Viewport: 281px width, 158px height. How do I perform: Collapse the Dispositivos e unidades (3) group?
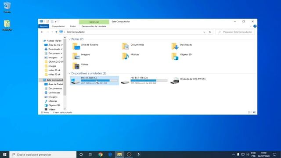pyautogui.click(x=69, y=73)
